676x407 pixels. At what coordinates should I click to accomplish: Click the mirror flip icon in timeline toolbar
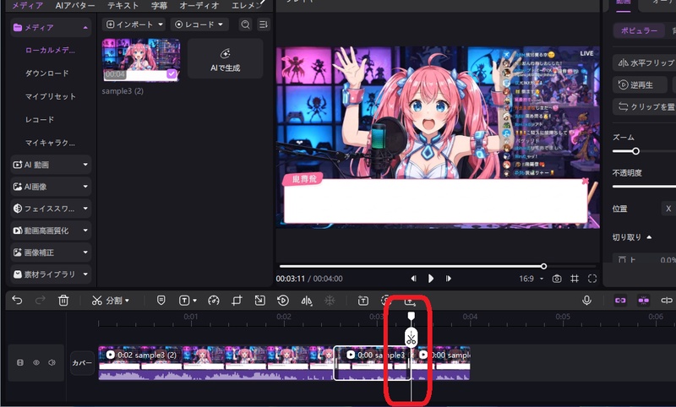(x=307, y=301)
